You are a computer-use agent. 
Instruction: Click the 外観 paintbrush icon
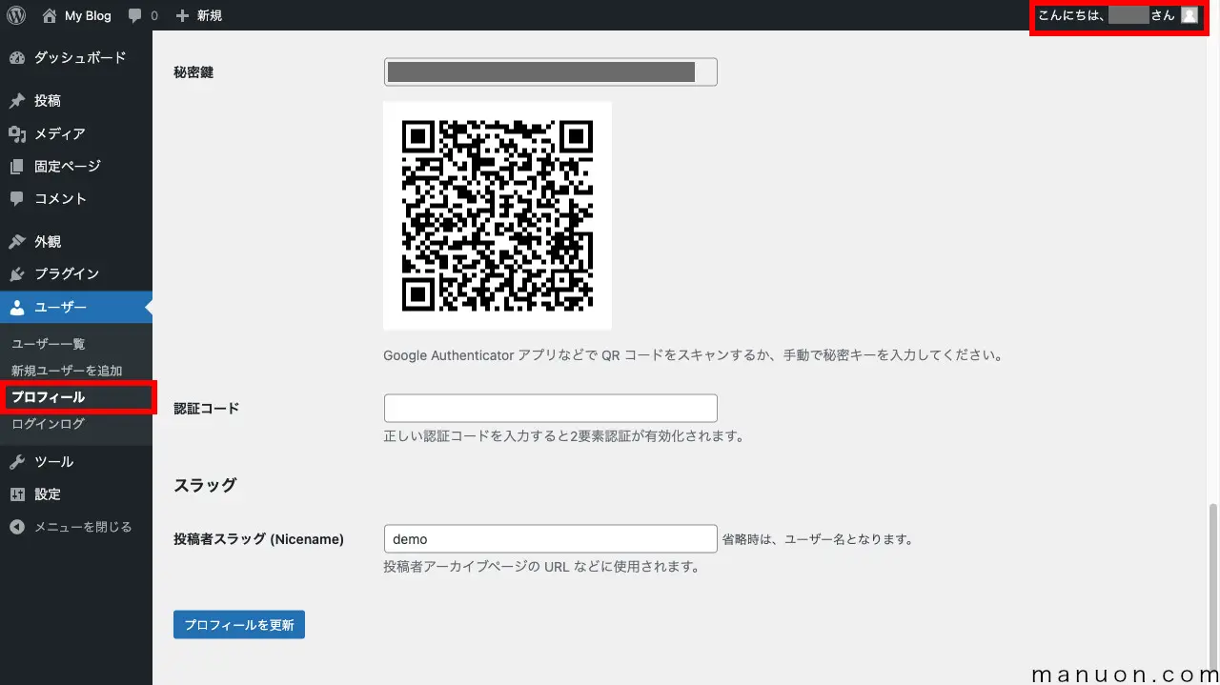tap(17, 242)
